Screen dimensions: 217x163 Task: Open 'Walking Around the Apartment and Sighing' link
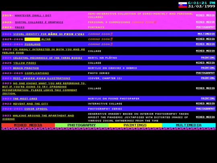pyautogui.click(x=38, y=118)
